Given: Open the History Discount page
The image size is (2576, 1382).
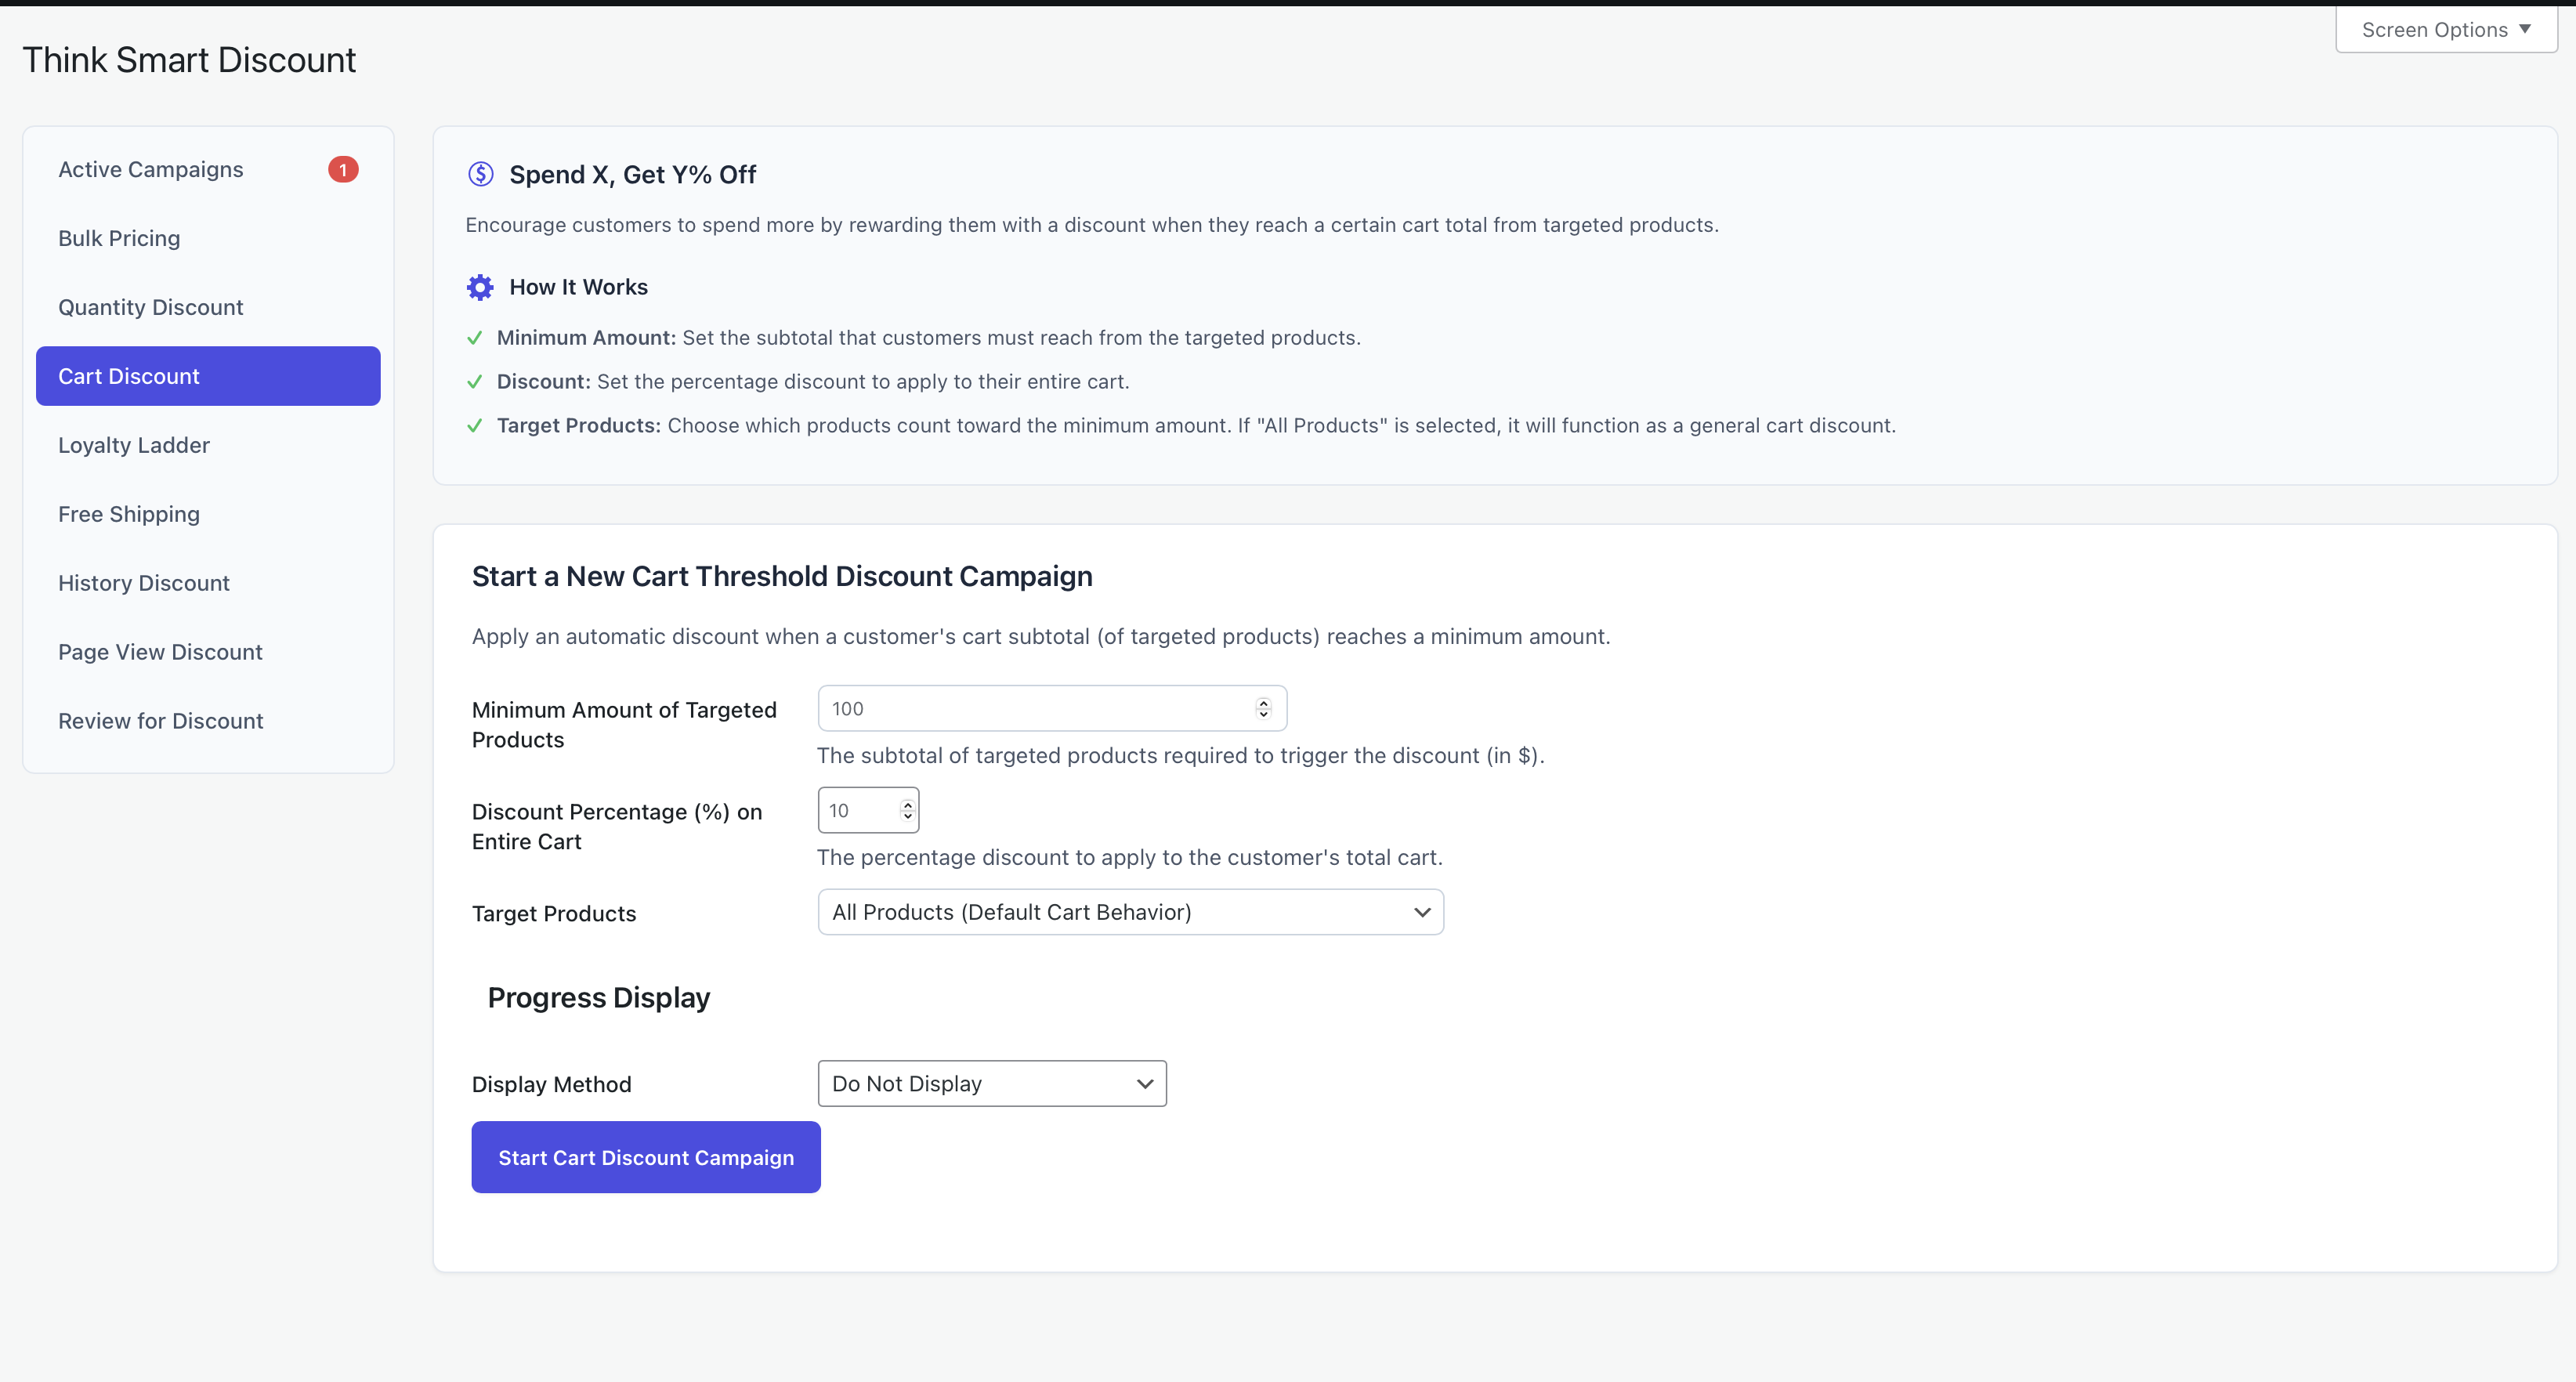Looking at the screenshot, I should pyautogui.click(x=144, y=583).
